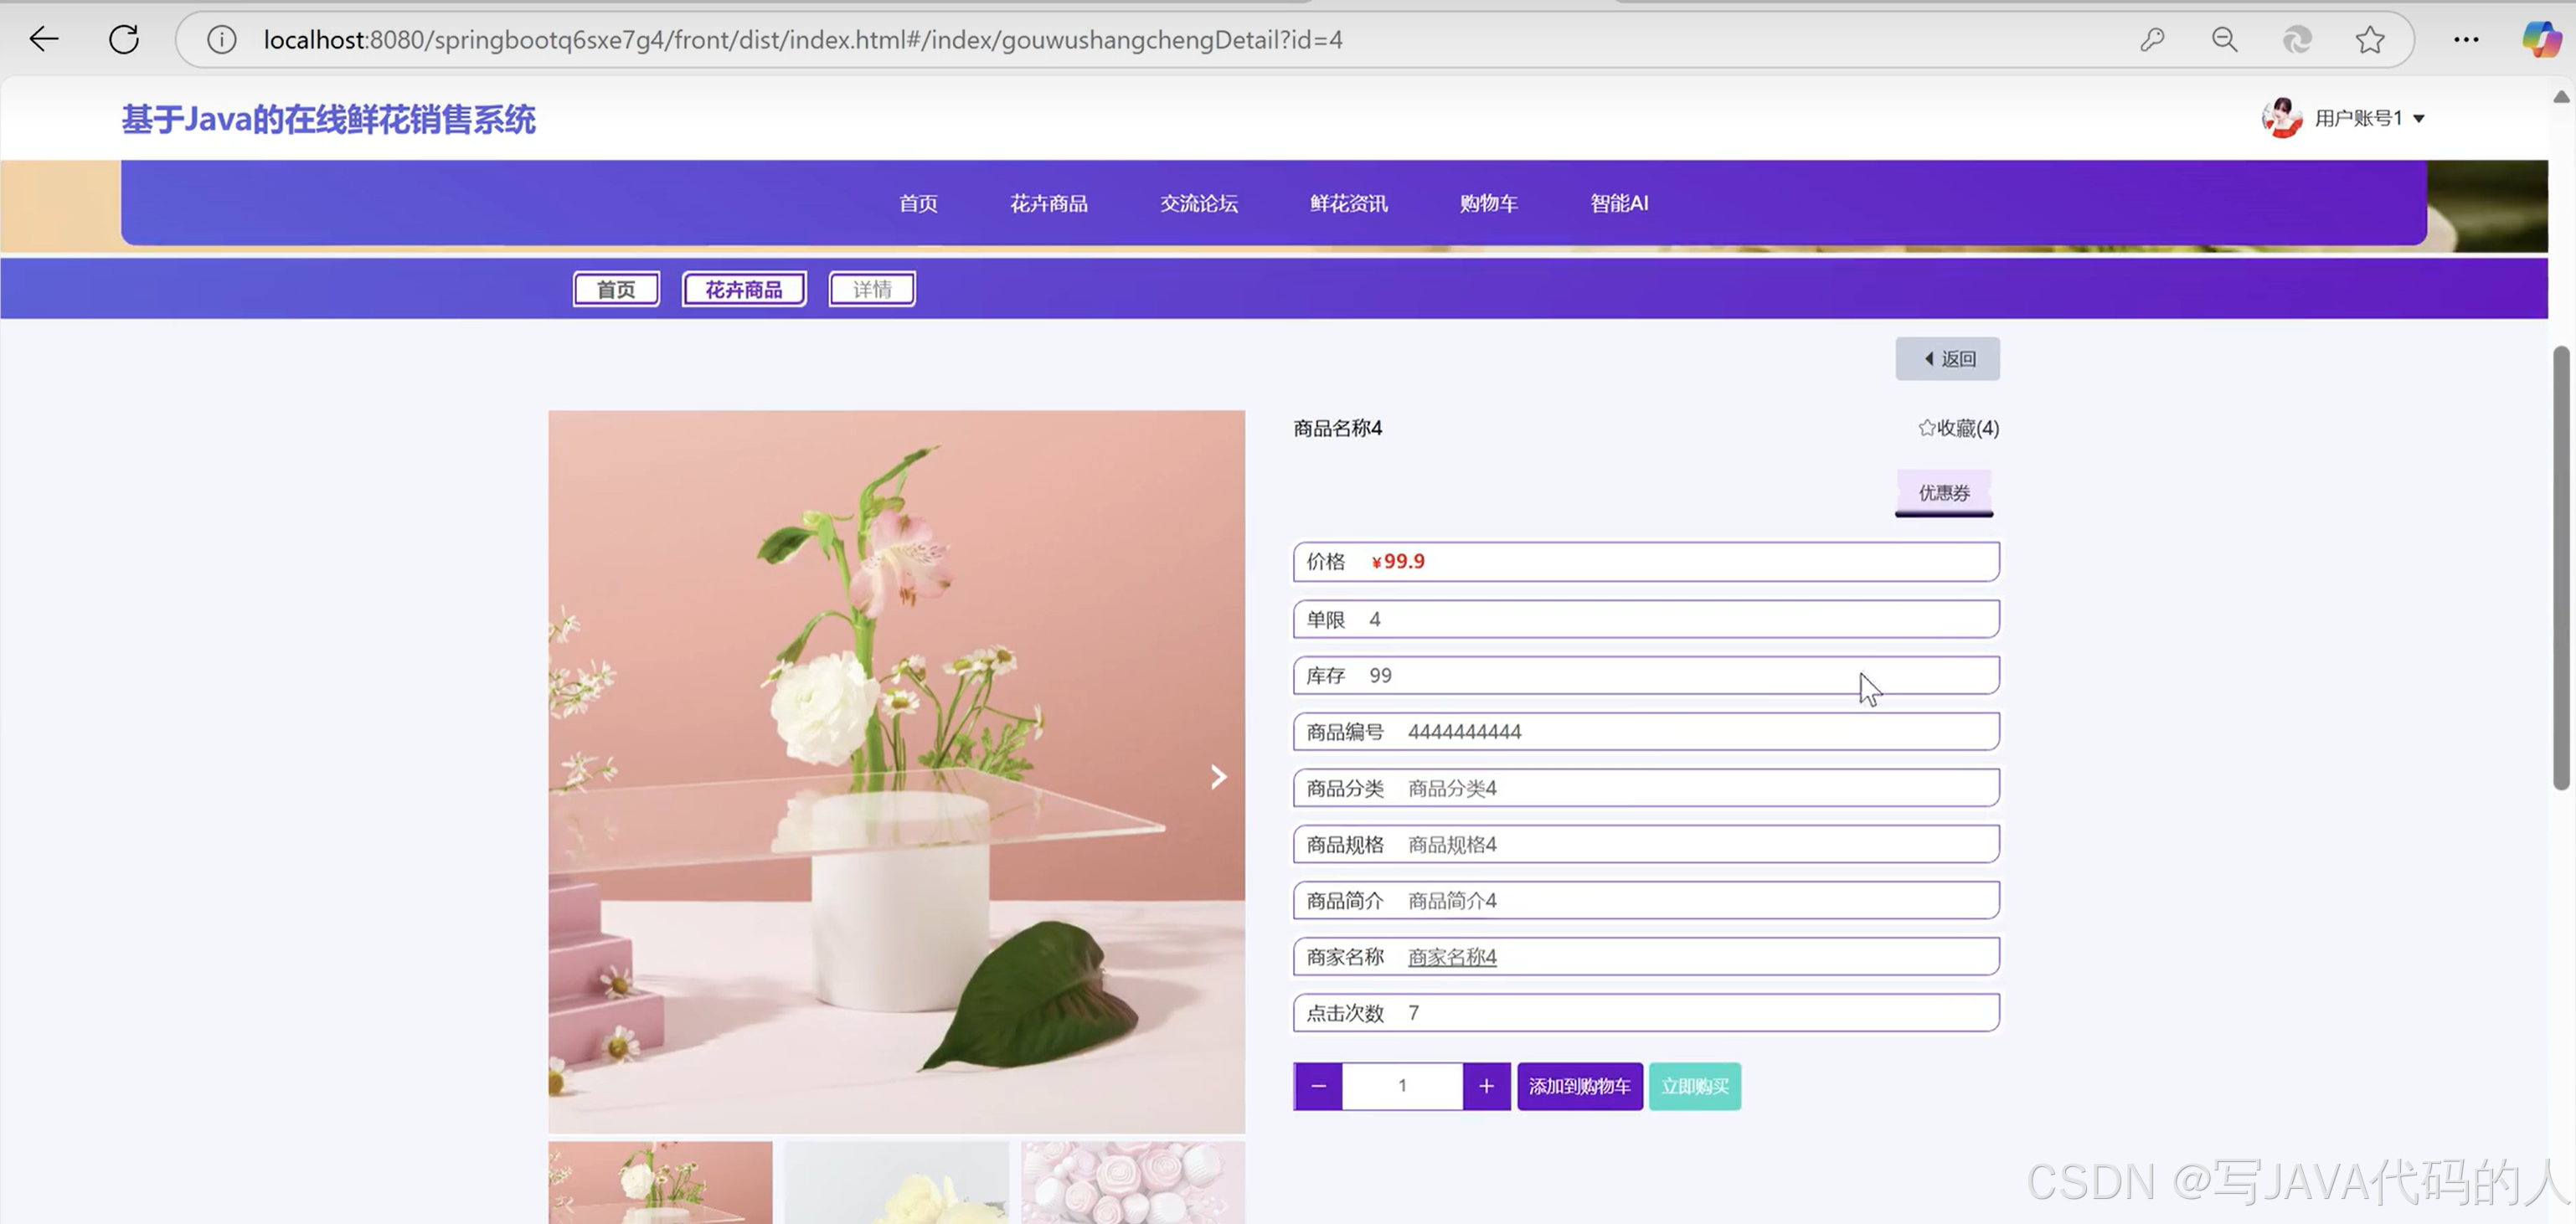Image resolution: width=2576 pixels, height=1224 pixels.
Task: Reload the page with the refresh icon
Action: coord(124,39)
